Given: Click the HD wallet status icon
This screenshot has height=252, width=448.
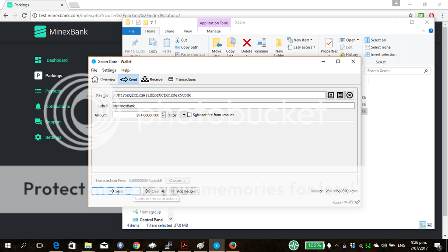Looking at the screenshot, I should (345, 202).
